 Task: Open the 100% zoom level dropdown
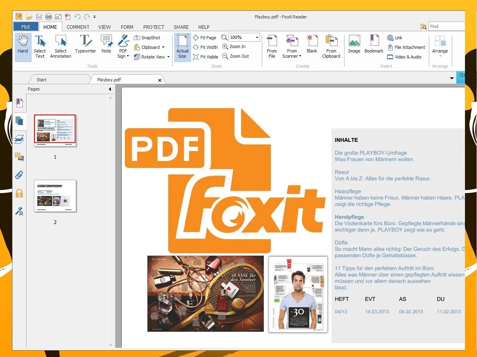coord(257,37)
